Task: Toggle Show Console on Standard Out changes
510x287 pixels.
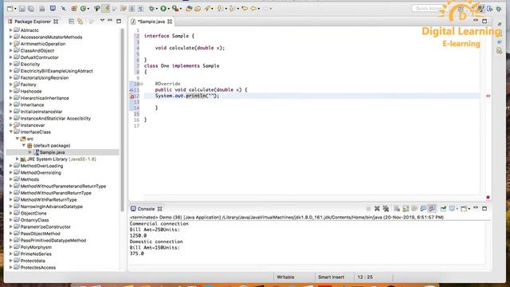Action: (423, 209)
